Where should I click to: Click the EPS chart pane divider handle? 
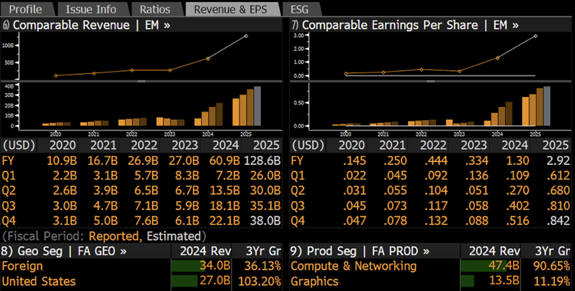tap(430, 81)
